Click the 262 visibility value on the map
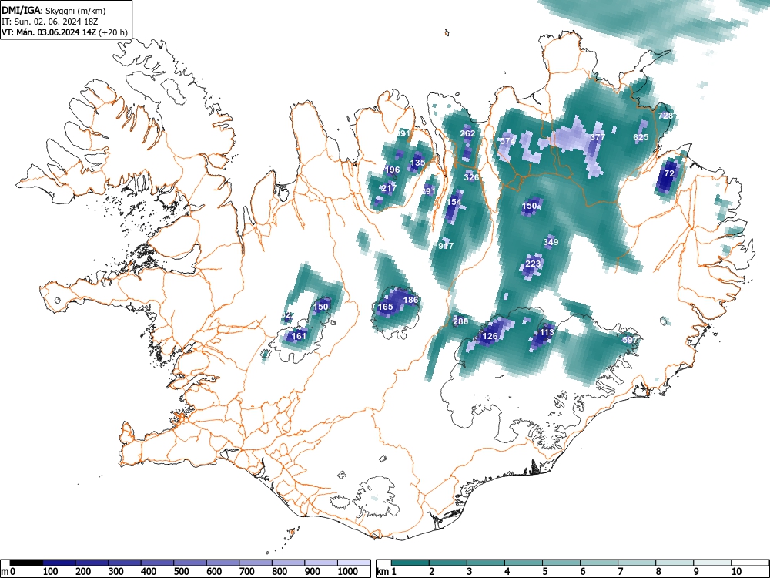 (x=467, y=133)
